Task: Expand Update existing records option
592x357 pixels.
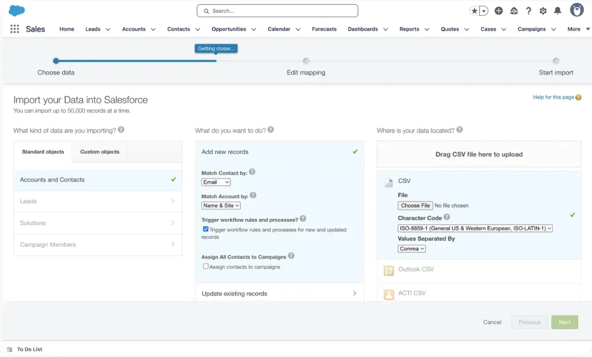Action: [x=280, y=294]
